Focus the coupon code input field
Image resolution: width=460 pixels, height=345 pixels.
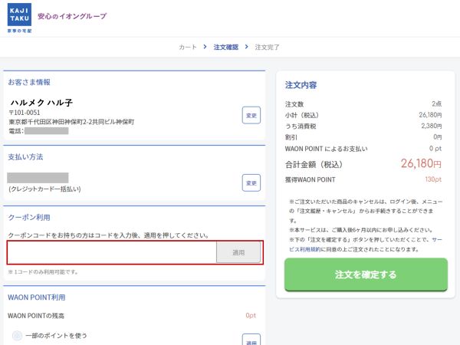coord(112,252)
